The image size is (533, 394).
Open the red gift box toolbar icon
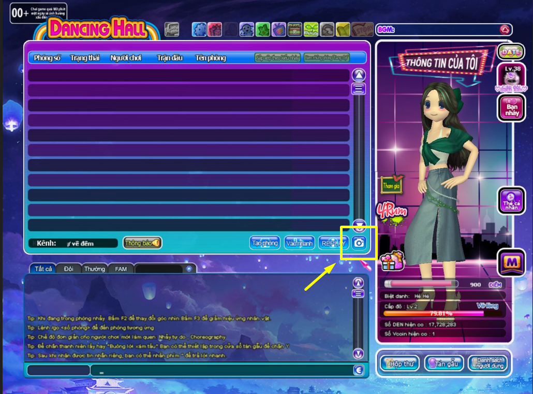pos(215,30)
